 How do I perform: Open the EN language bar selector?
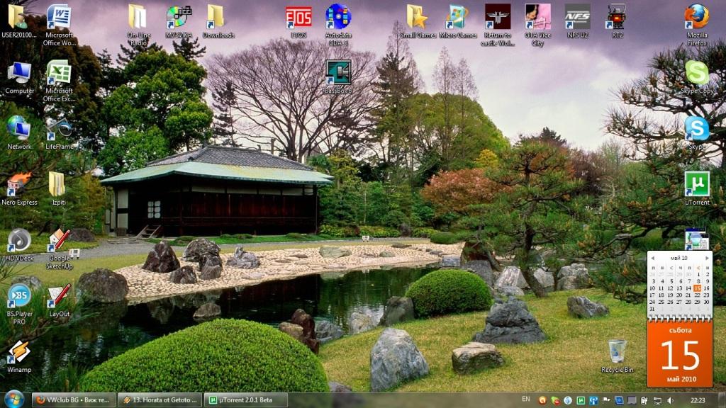click(x=525, y=400)
